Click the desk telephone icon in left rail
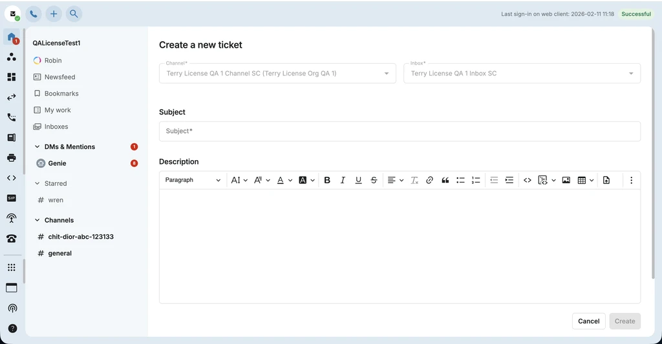The image size is (662, 344). [12, 239]
